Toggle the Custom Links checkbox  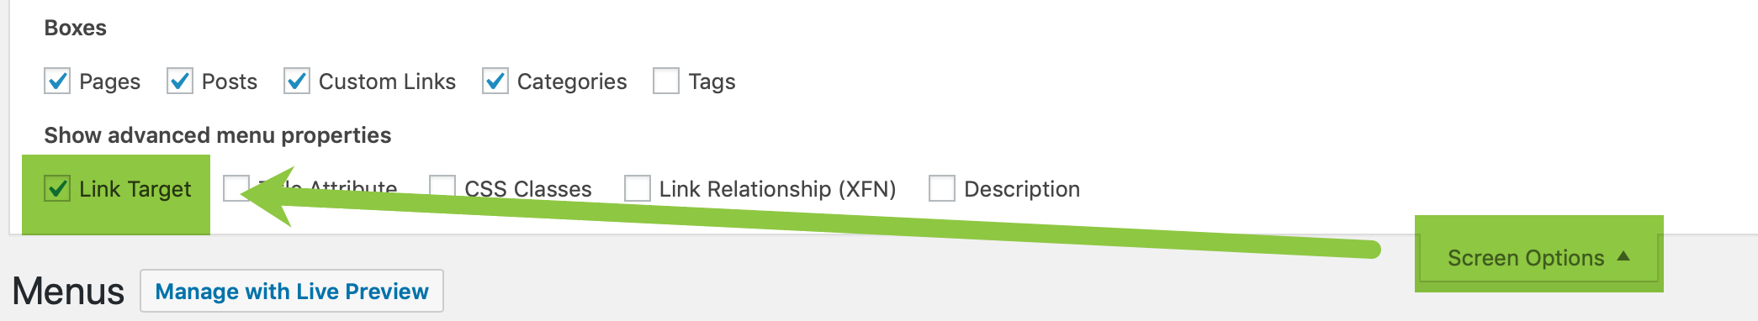297,81
